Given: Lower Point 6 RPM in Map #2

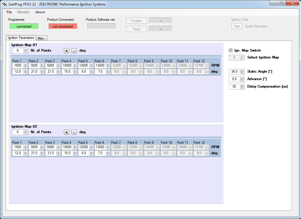Looking at the screenshot, I should pyautogui.click(x=108, y=148).
